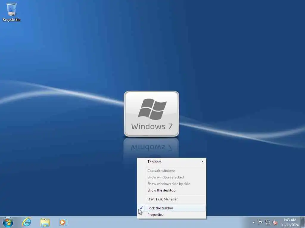
Task: Open Action Center flag icon
Action: [260, 222]
